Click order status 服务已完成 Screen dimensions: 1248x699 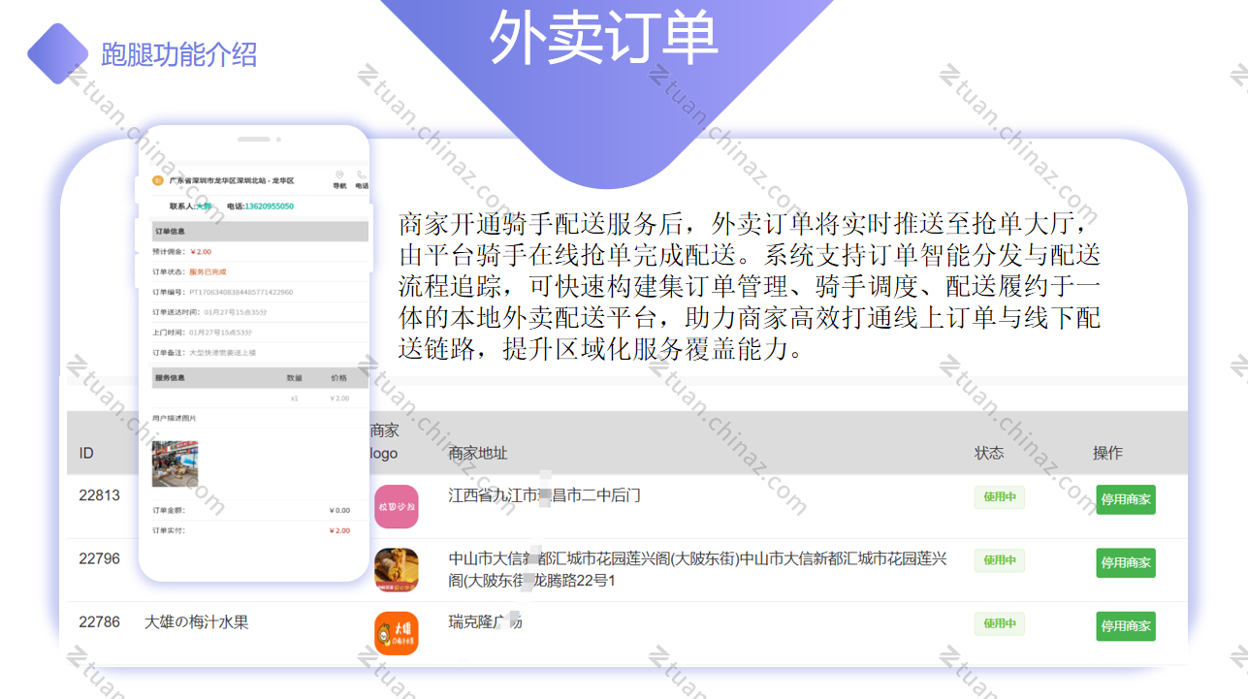(208, 271)
